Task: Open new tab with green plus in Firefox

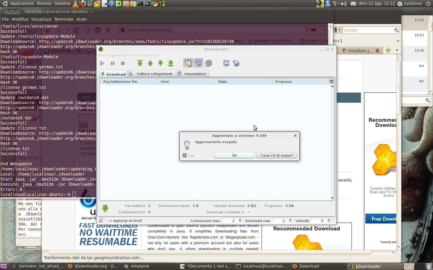Action: [x=388, y=50]
